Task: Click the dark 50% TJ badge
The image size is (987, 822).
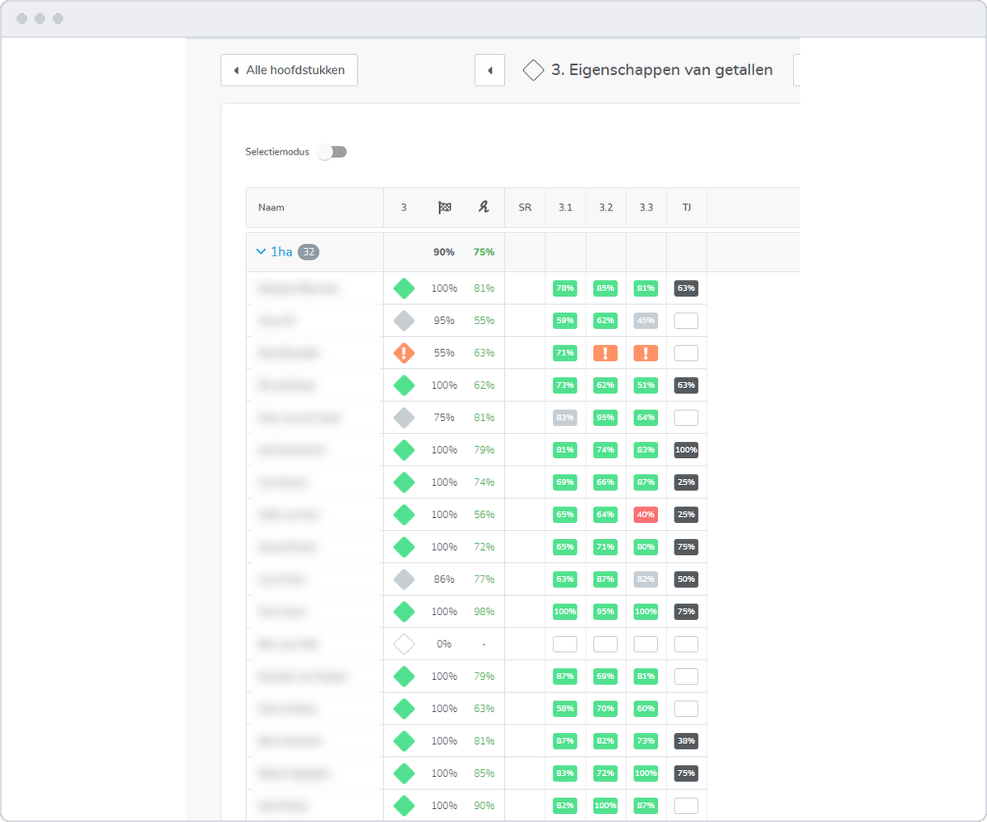Action: click(x=686, y=580)
